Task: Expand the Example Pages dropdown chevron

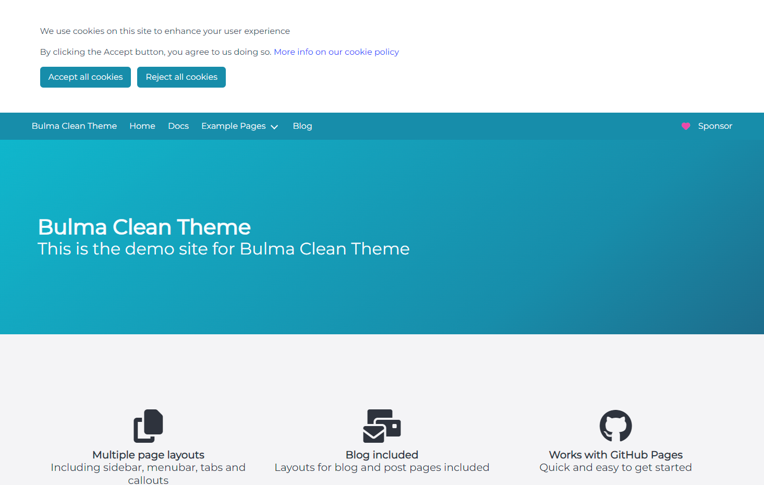Action: pos(274,127)
